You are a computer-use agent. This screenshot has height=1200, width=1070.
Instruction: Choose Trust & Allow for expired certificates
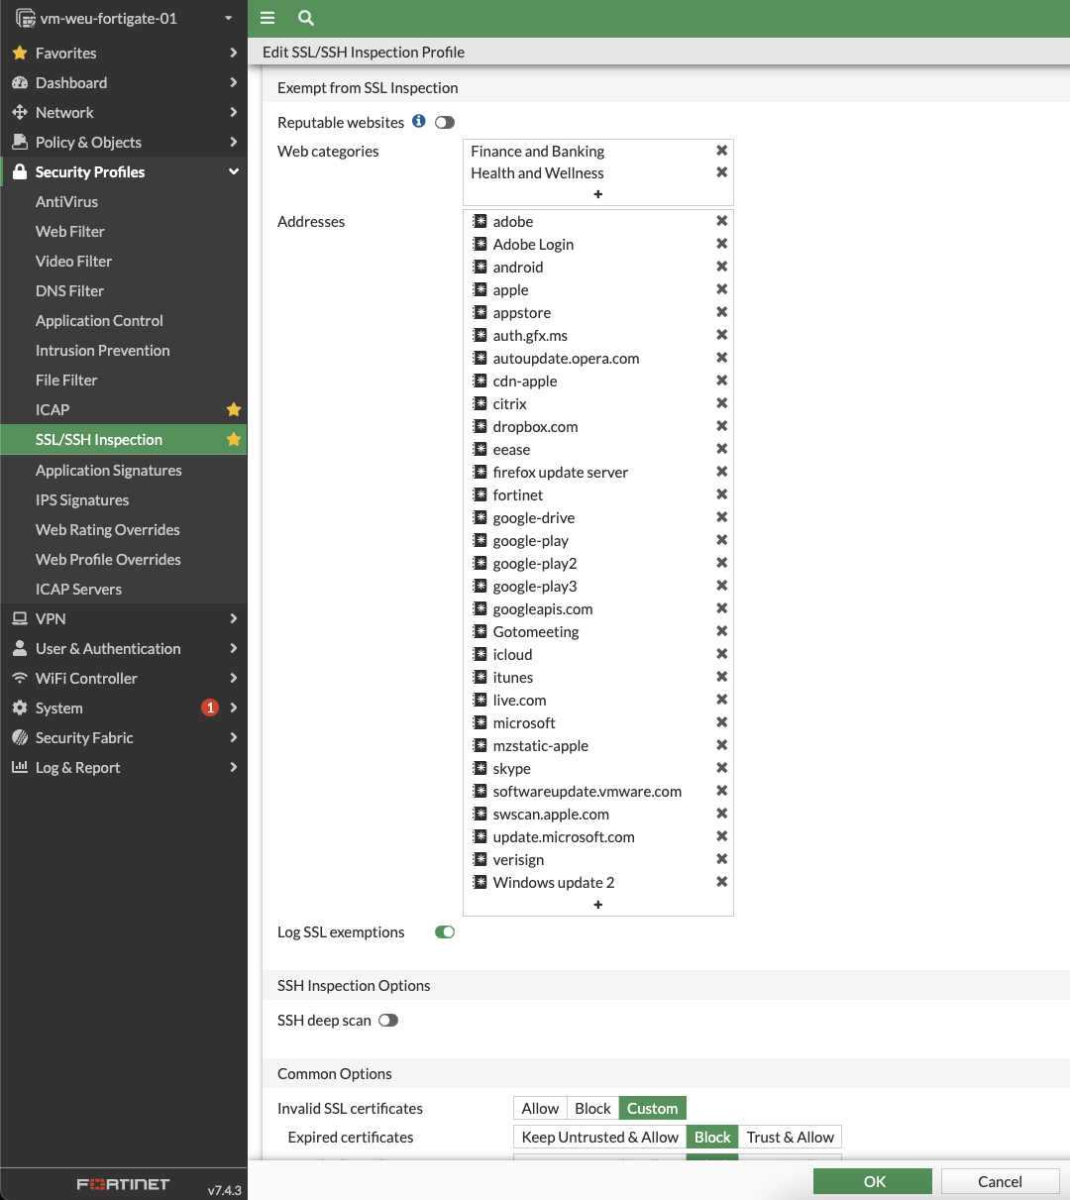[x=791, y=1137]
